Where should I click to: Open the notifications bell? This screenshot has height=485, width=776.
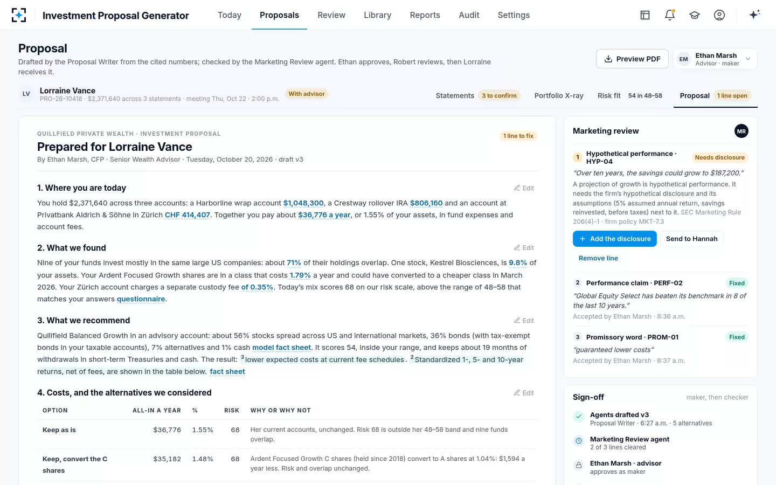(x=670, y=15)
